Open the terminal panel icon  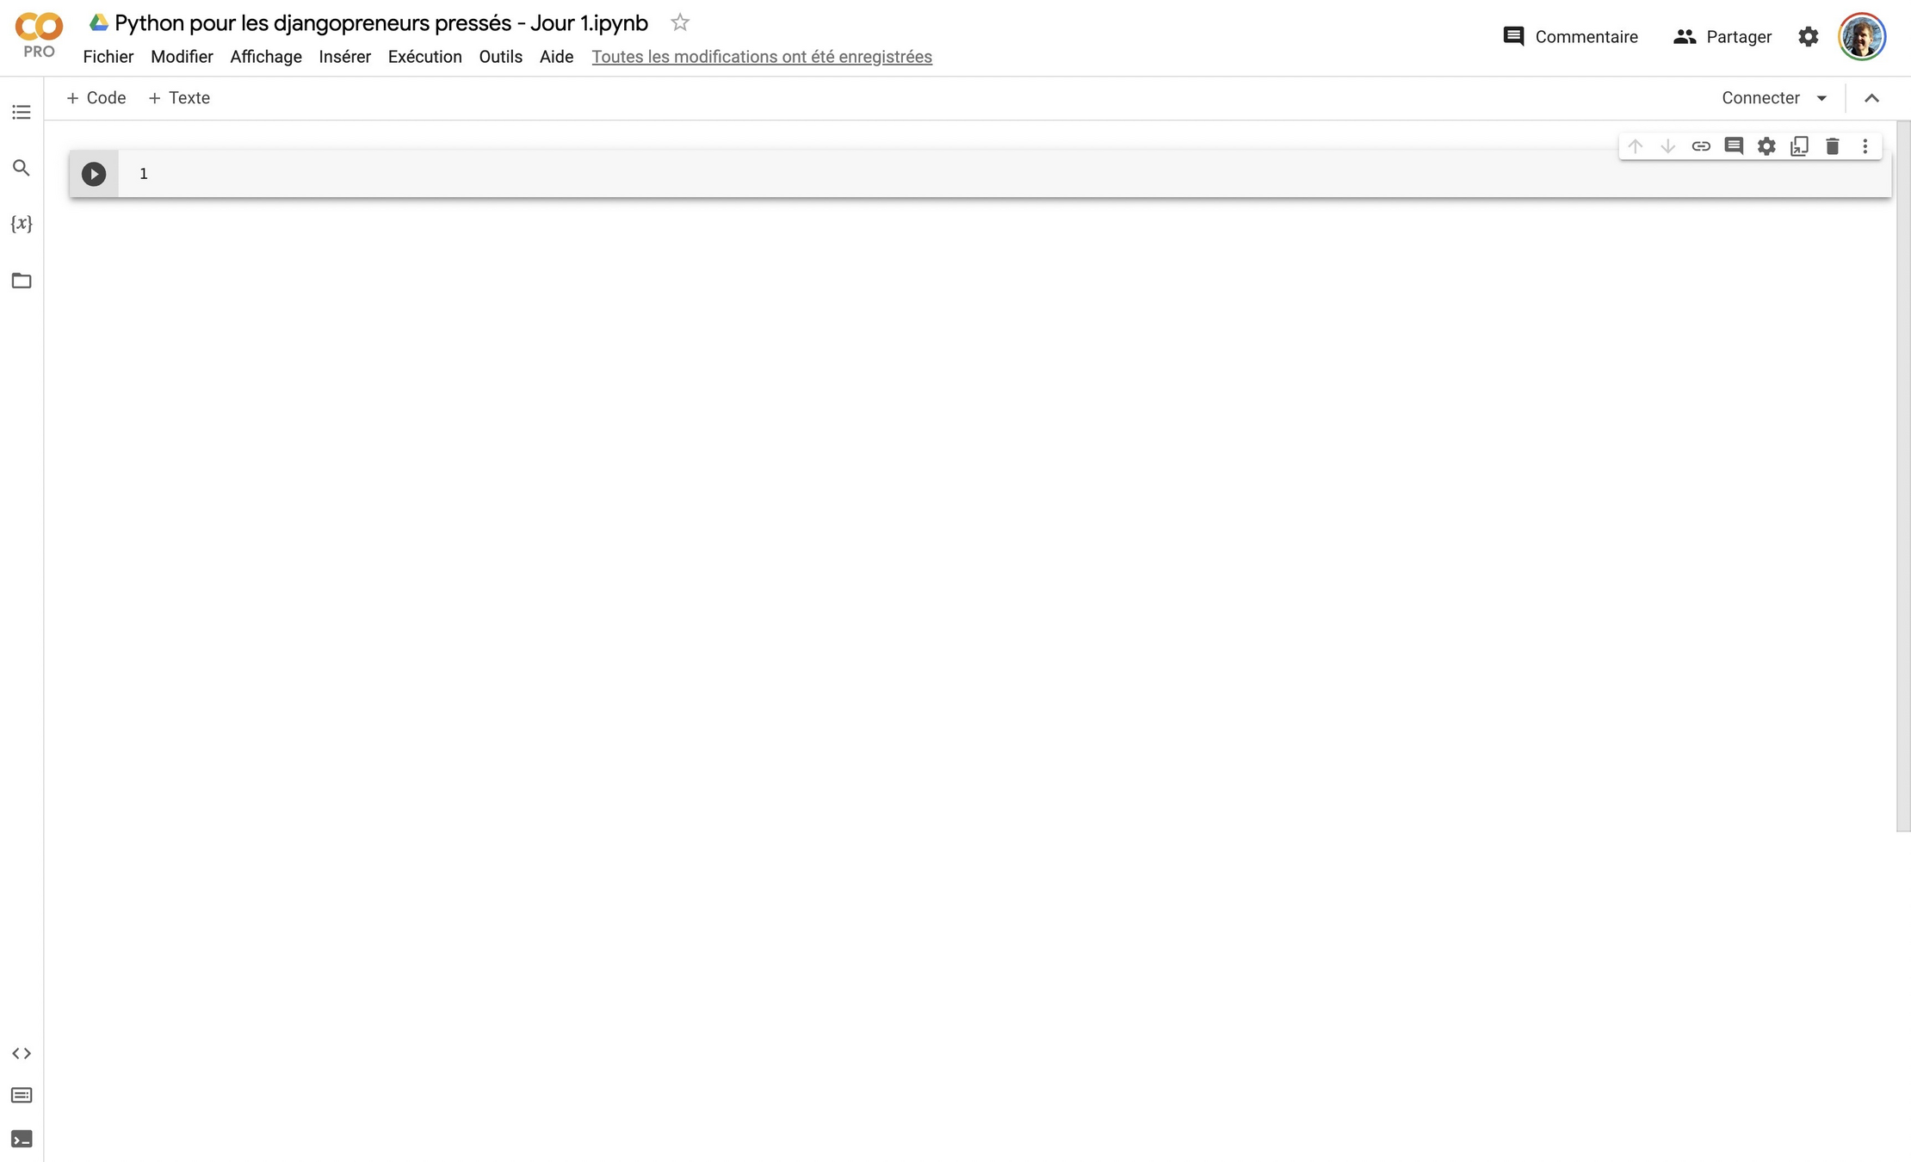pyautogui.click(x=22, y=1139)
